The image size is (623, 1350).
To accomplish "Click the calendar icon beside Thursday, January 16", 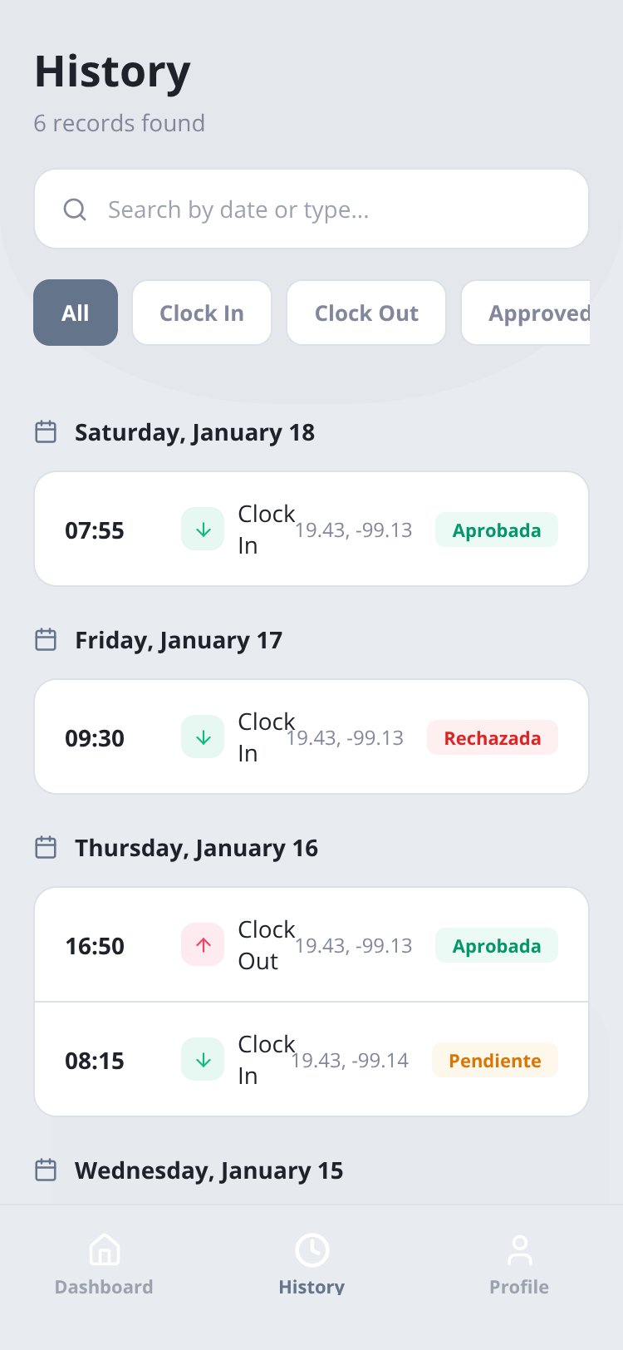I will pos(46,848).
